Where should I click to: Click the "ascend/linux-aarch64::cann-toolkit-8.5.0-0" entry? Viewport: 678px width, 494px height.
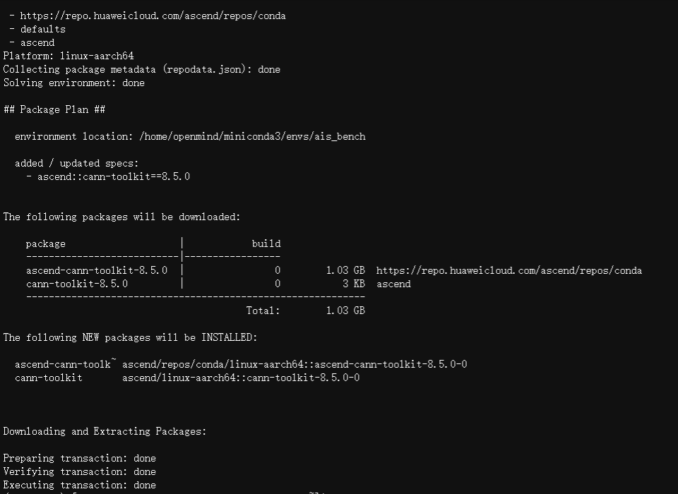click(x=241, y=378)
